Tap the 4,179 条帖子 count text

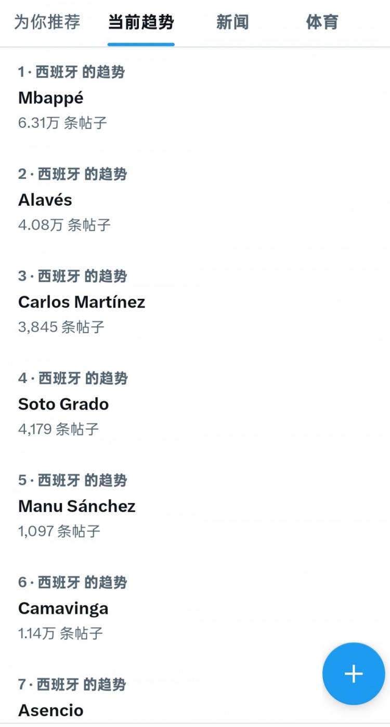point(58,429)
